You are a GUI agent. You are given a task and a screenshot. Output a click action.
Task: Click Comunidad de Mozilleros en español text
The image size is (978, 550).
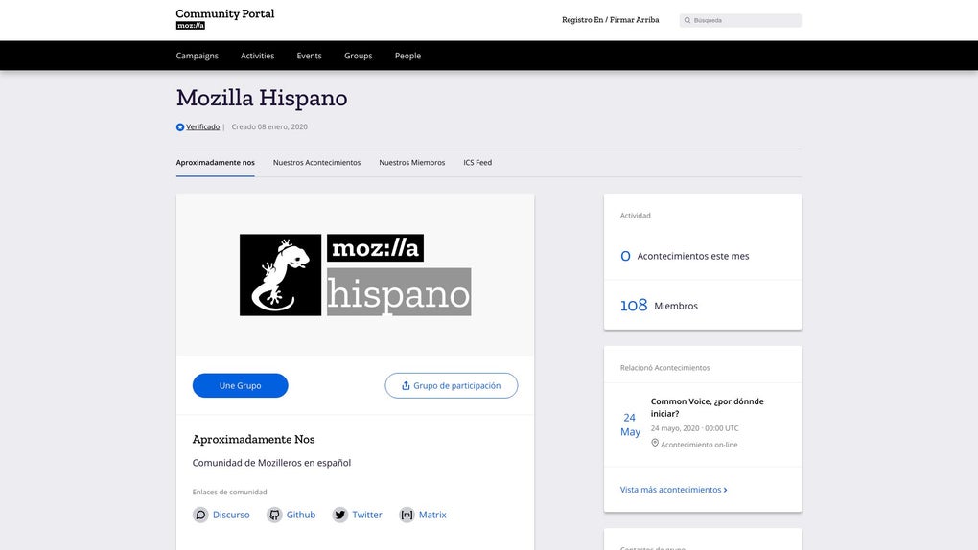point(271,463)
